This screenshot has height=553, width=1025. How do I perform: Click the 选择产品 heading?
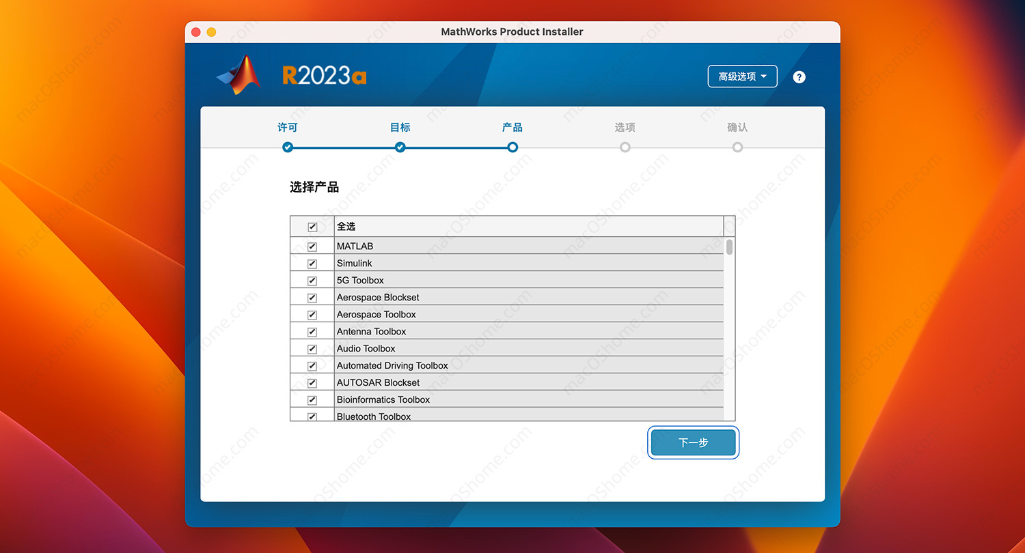click(x=314, y=187)
